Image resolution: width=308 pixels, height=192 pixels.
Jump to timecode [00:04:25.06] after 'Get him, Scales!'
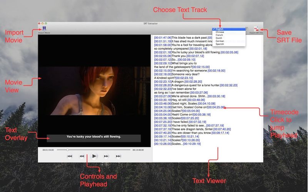coord(216,107)
